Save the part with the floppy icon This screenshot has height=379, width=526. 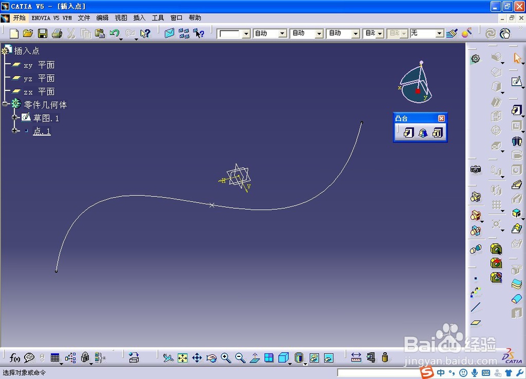coord(42,33)
